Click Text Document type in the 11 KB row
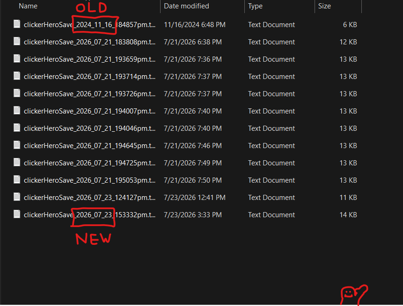This screenshot has width=403, height=306. point(271,198)
